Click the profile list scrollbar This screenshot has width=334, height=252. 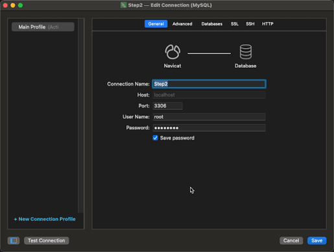point(80,116)
